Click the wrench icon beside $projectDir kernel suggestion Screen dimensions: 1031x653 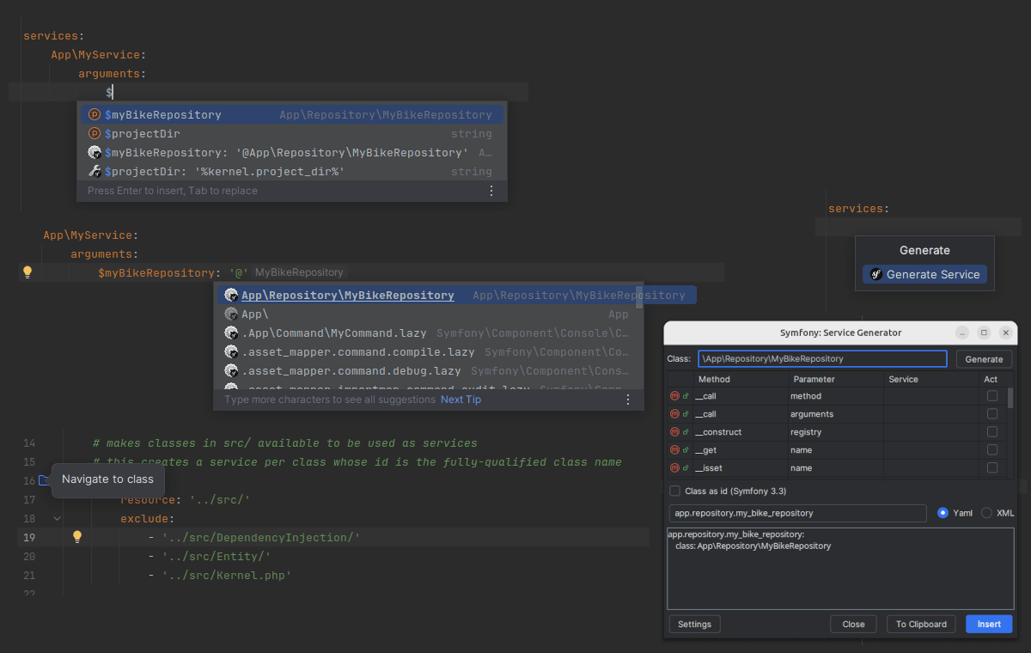95,172
